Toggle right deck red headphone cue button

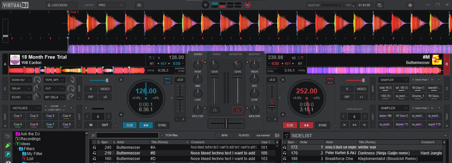pos(237,110)
